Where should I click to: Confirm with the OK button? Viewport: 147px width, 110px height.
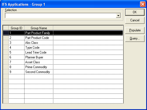tap(135, 12)
